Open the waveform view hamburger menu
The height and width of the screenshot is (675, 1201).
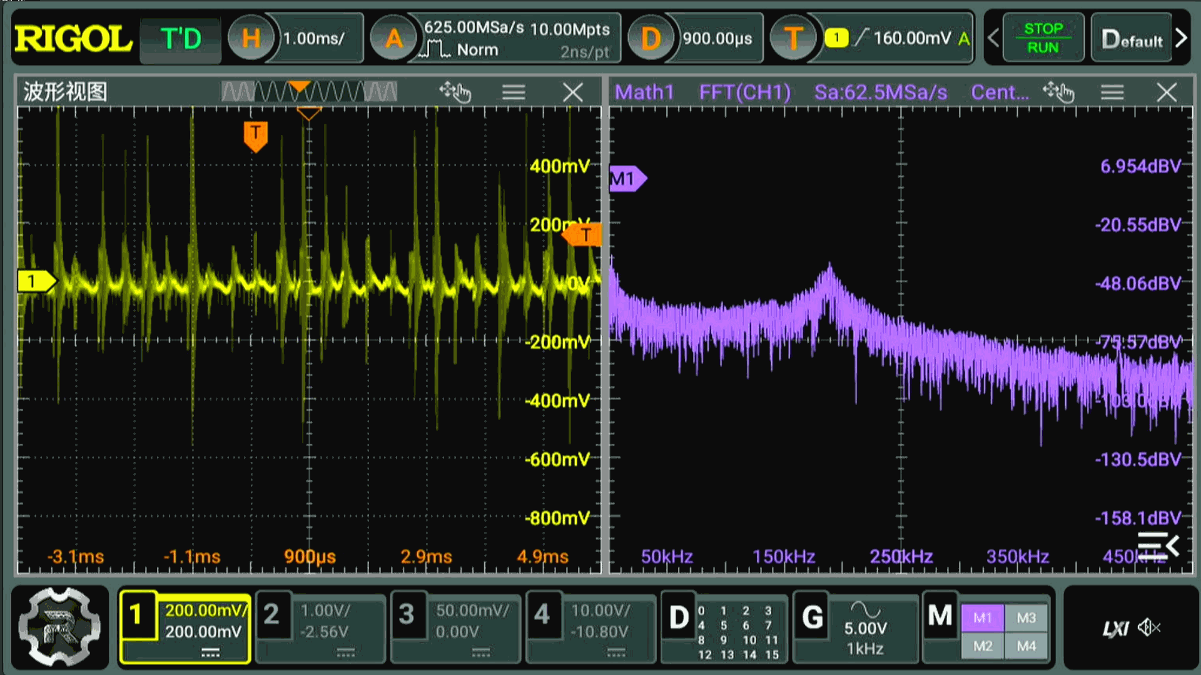click(x=514, y=92)
